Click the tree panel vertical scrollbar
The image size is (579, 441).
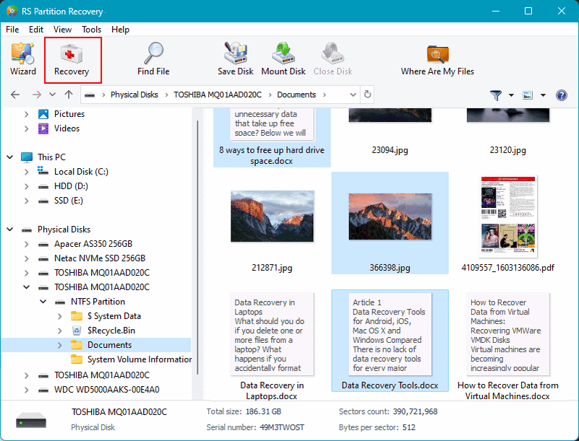[197, 247]
